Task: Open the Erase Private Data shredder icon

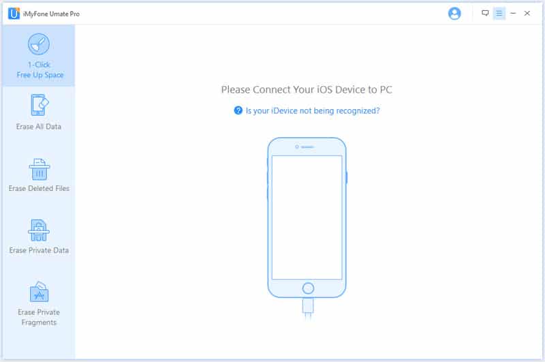Action: (39, 230)
